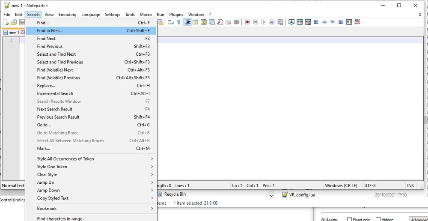The height and width of the screenshot is (221, 428).
Task: Toggle the indent guide toolbar icon
Action: [x=187, y=22]
